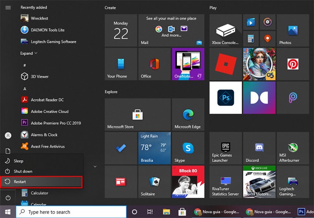The image size is (314, 218).
Task: Open Your Phone tile
Action: point(121,64)
